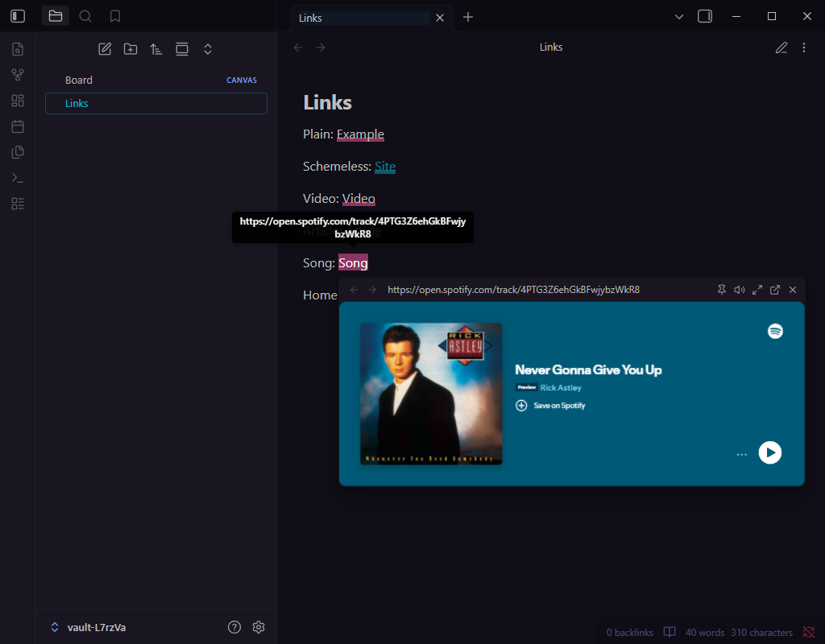Click the list-style ribbon icon below command palette
825x644 pixels.
pyautogui.click(x=18, y=204)
